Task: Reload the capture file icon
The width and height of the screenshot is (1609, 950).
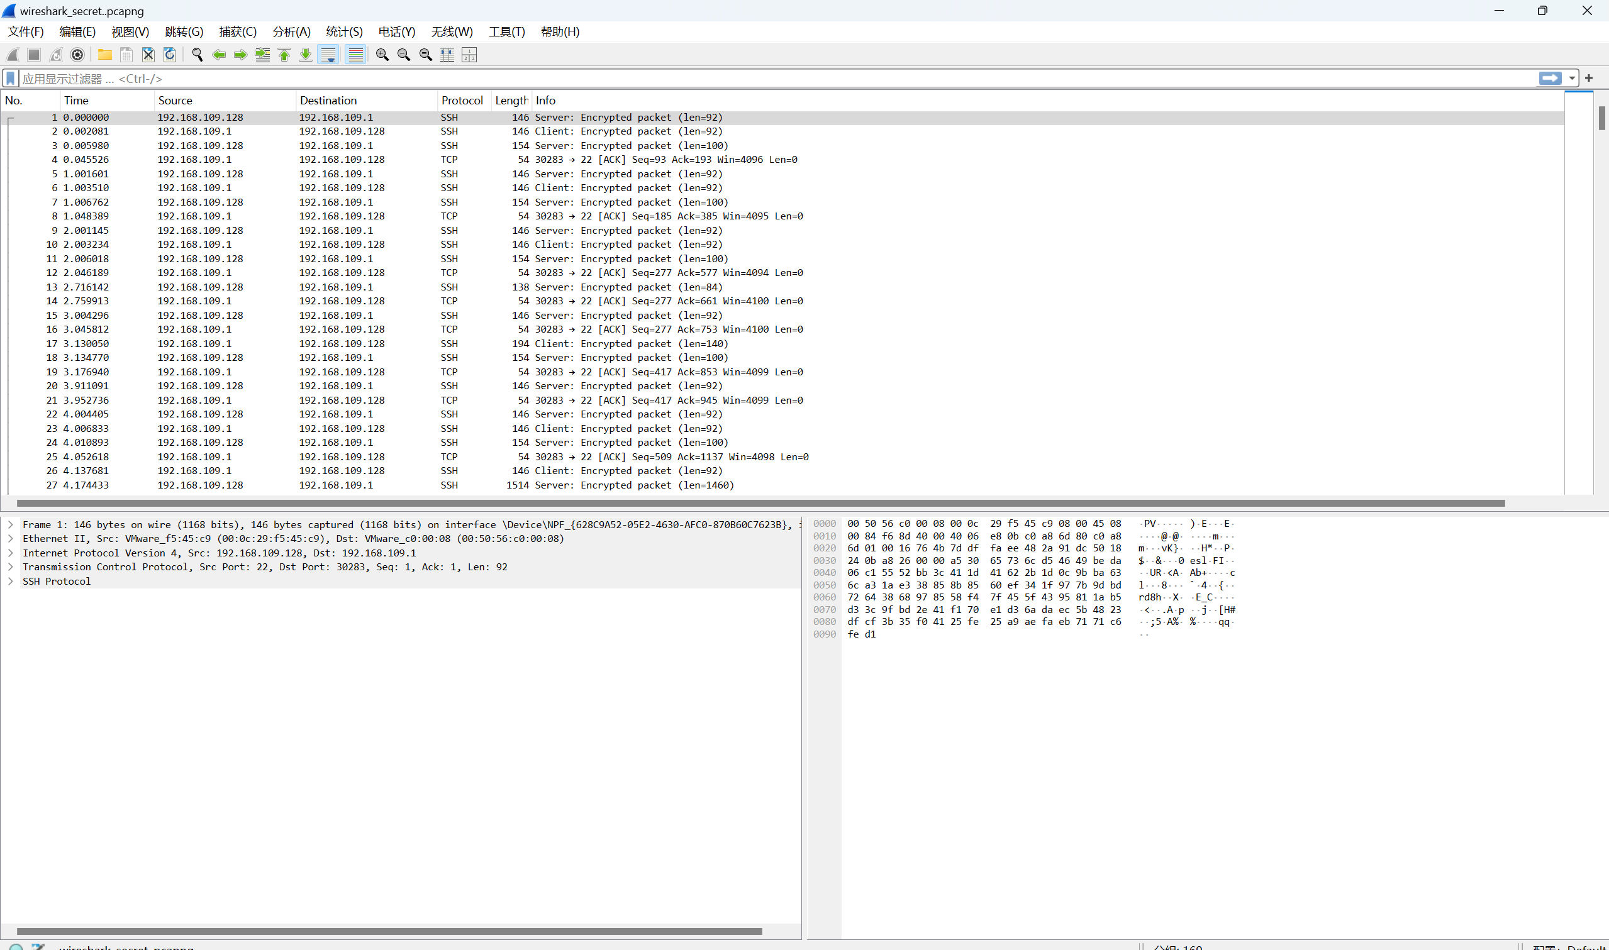Action: 170,55
